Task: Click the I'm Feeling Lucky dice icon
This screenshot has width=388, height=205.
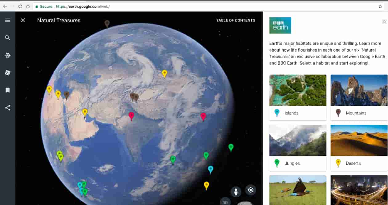Action: pyautogui.click(x=7, y=73)
